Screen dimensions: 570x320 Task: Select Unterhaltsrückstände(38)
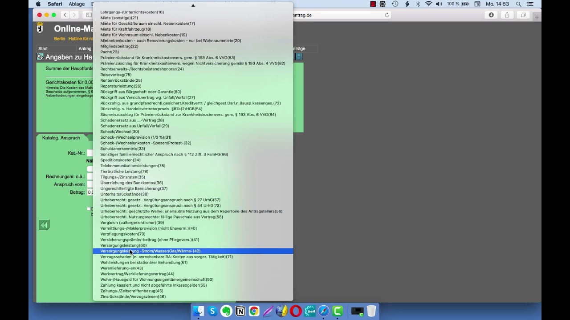(x=193, y=194)
